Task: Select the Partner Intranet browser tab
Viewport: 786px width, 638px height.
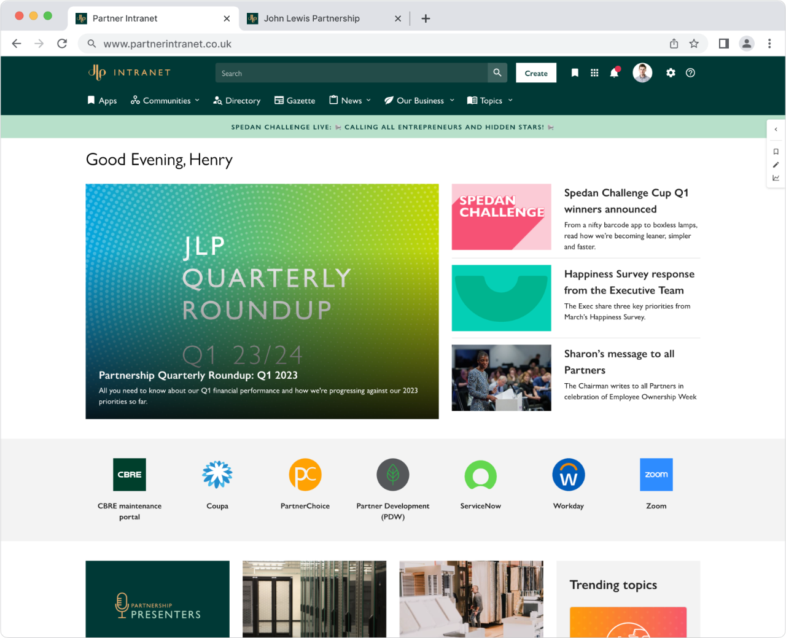Action: click(x=125, y=18)
